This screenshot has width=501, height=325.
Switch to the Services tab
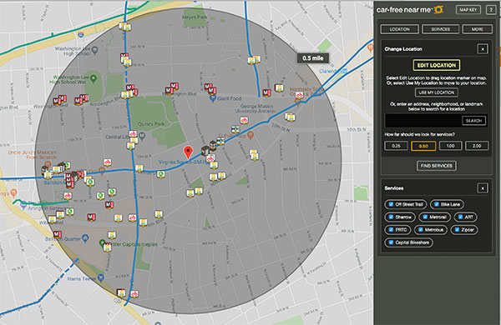point(440,29)
